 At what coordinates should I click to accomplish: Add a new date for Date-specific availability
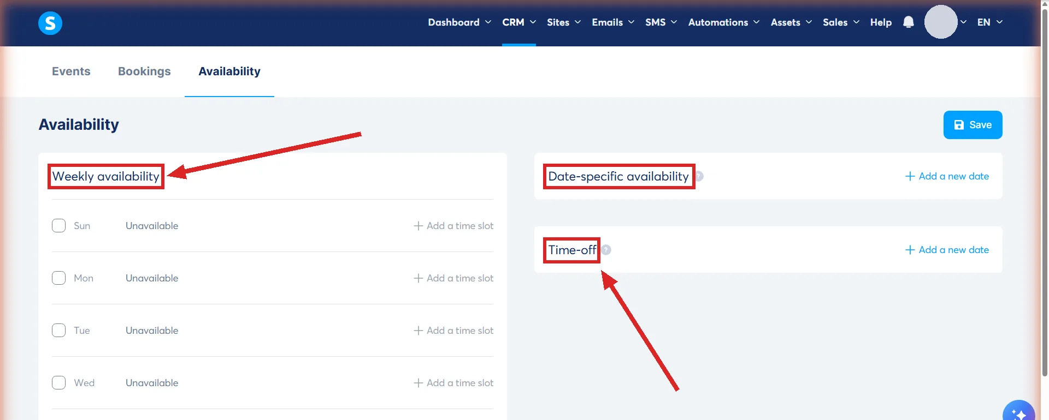947,176
